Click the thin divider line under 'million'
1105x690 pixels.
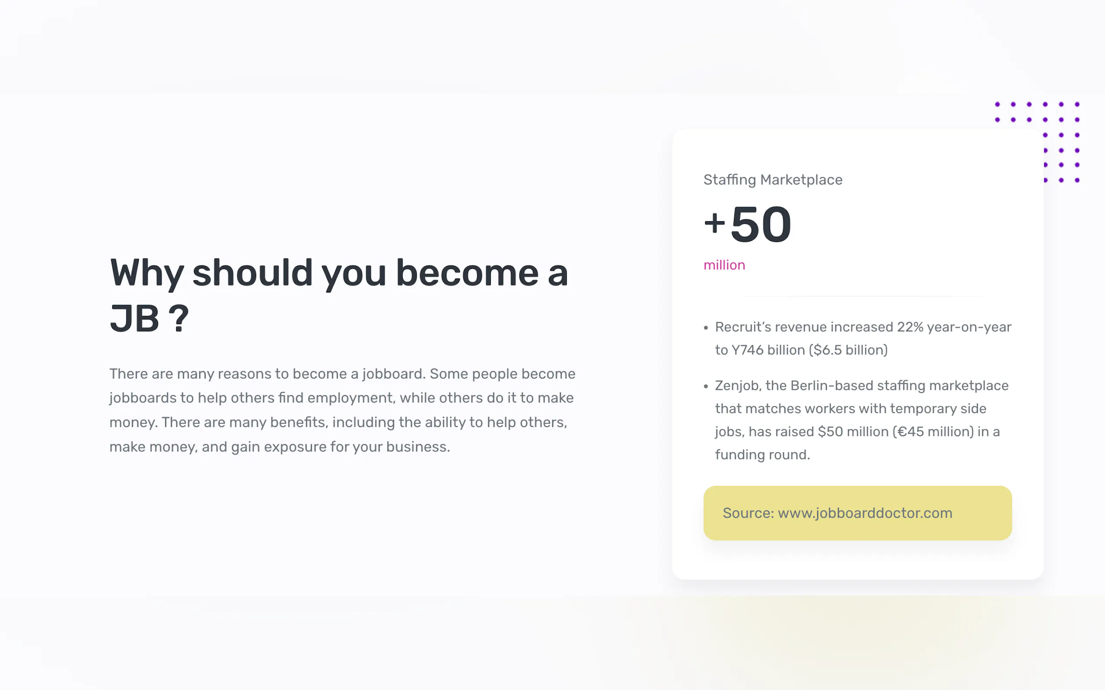pyautogui.click(x=862, y=296)
